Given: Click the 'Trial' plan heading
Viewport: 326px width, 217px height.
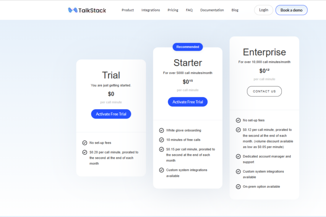Looking at the screenshot, I should (111, 75).
